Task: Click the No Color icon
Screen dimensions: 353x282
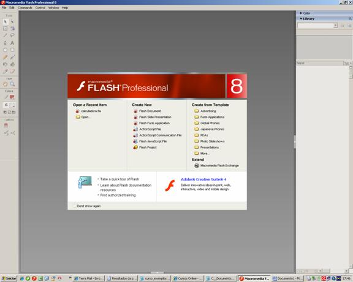Action: (9, 112)
